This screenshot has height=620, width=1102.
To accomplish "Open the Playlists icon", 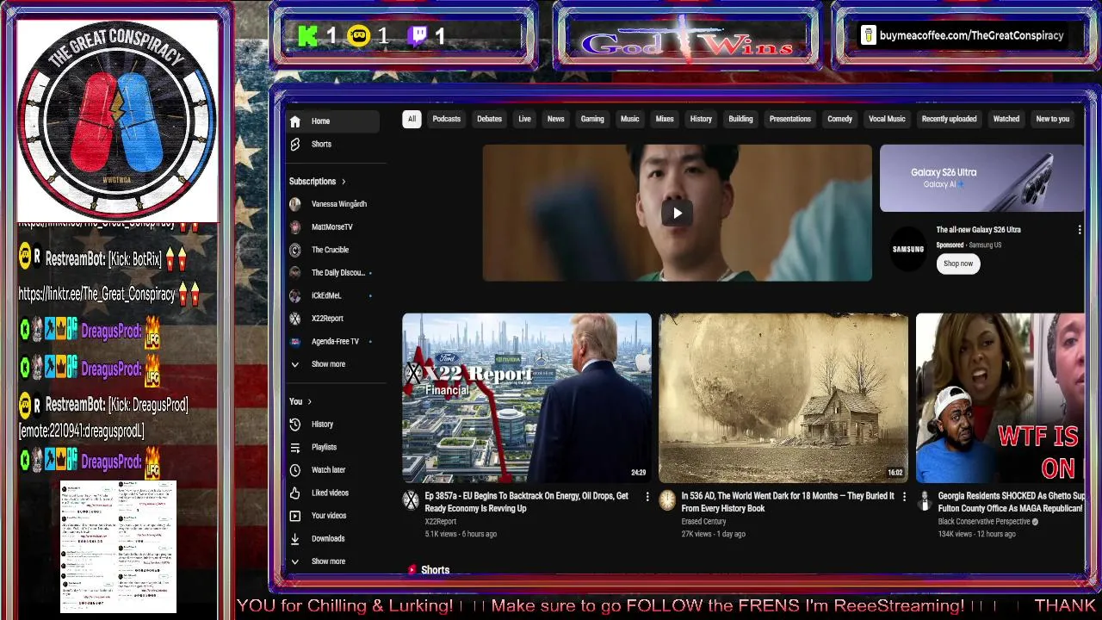I will (x=295, y=447).
